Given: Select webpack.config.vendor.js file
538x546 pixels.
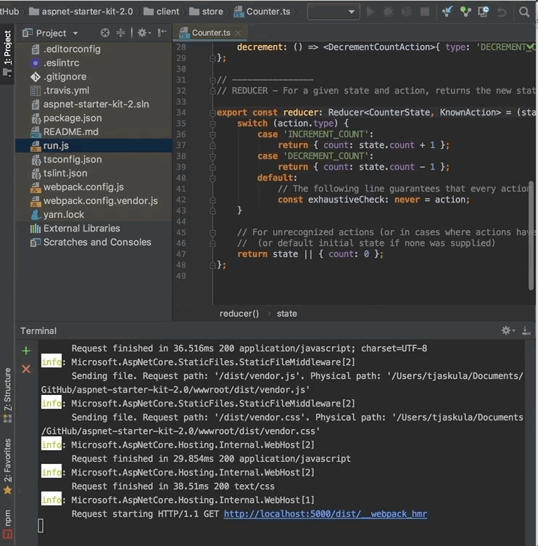Looking at the screenshot, I should 94,201.
